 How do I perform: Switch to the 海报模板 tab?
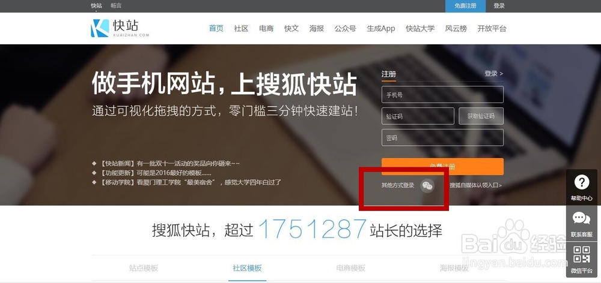click(x=454, y=268)
